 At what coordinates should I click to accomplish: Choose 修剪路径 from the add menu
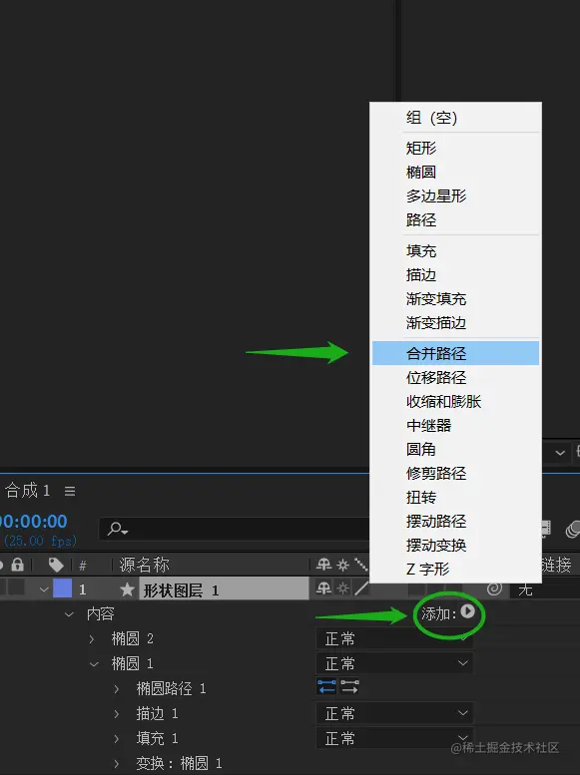pyautogui.click(x=455, y=473)
